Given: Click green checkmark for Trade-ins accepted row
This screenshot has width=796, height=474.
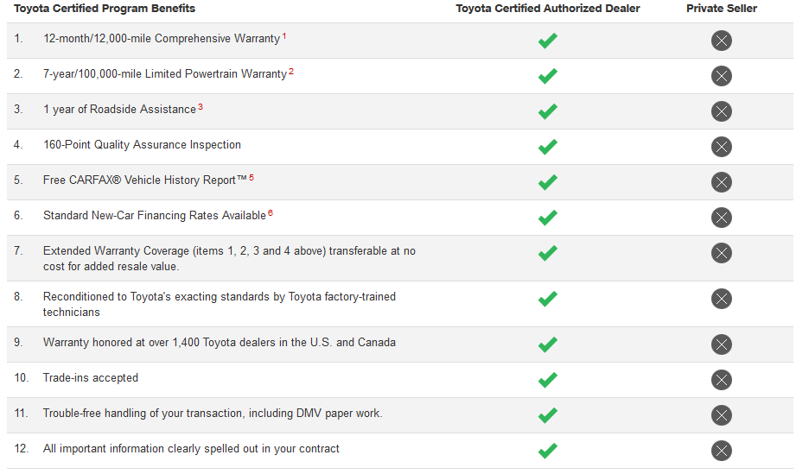Looking at the screenshot, I should coord(548,380).
